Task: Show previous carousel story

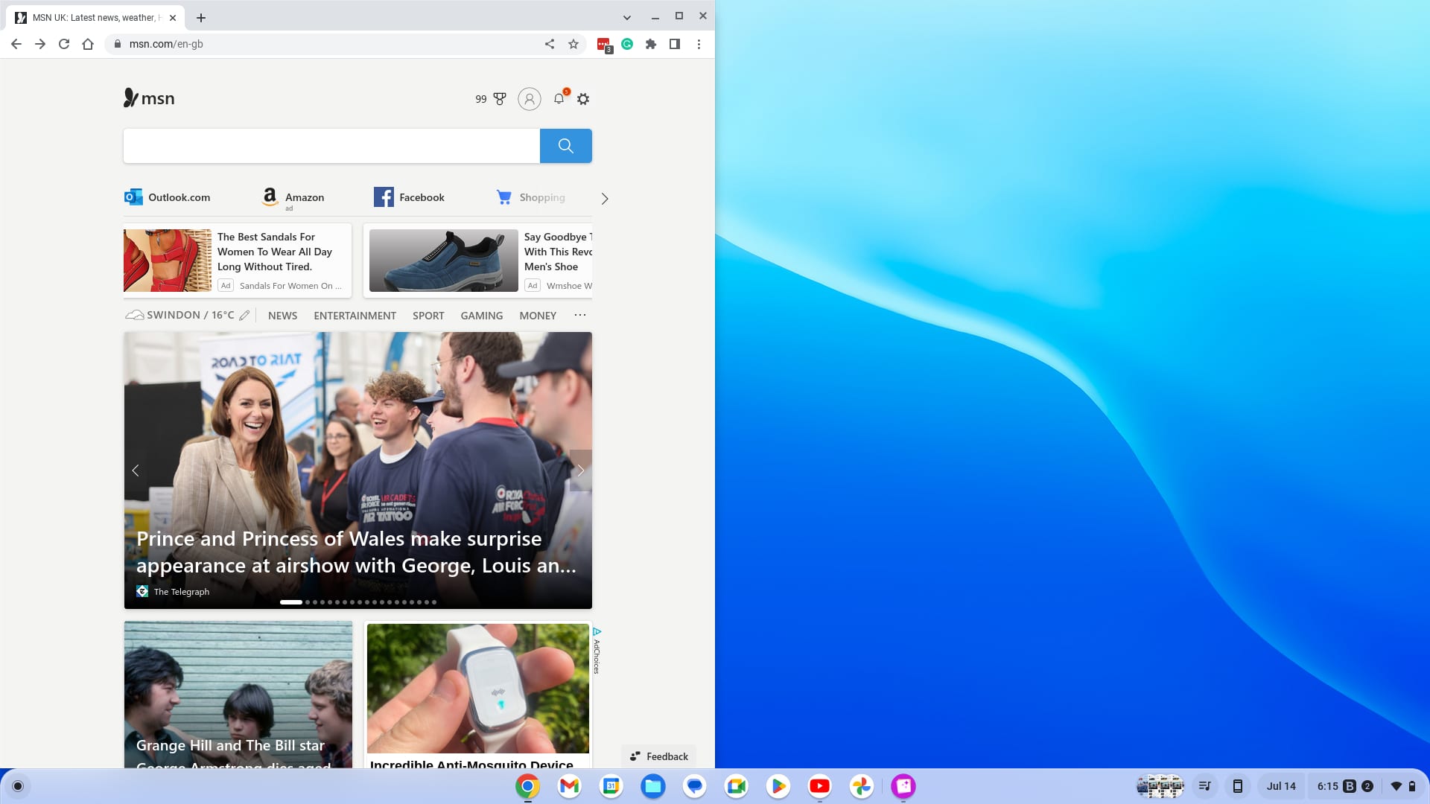Action: coord(136,470)
